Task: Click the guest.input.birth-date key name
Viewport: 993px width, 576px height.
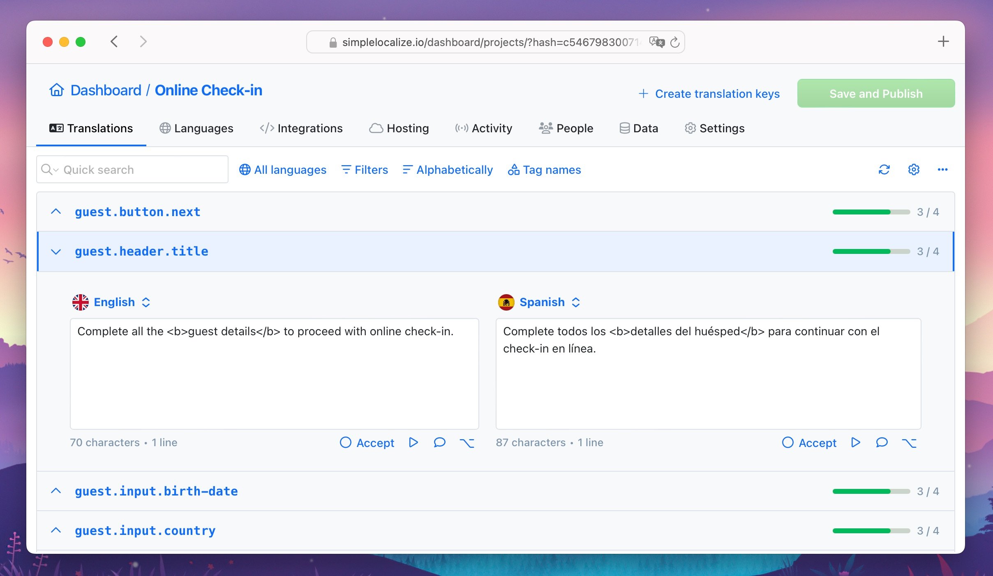Action: click(x=156, y=491)
